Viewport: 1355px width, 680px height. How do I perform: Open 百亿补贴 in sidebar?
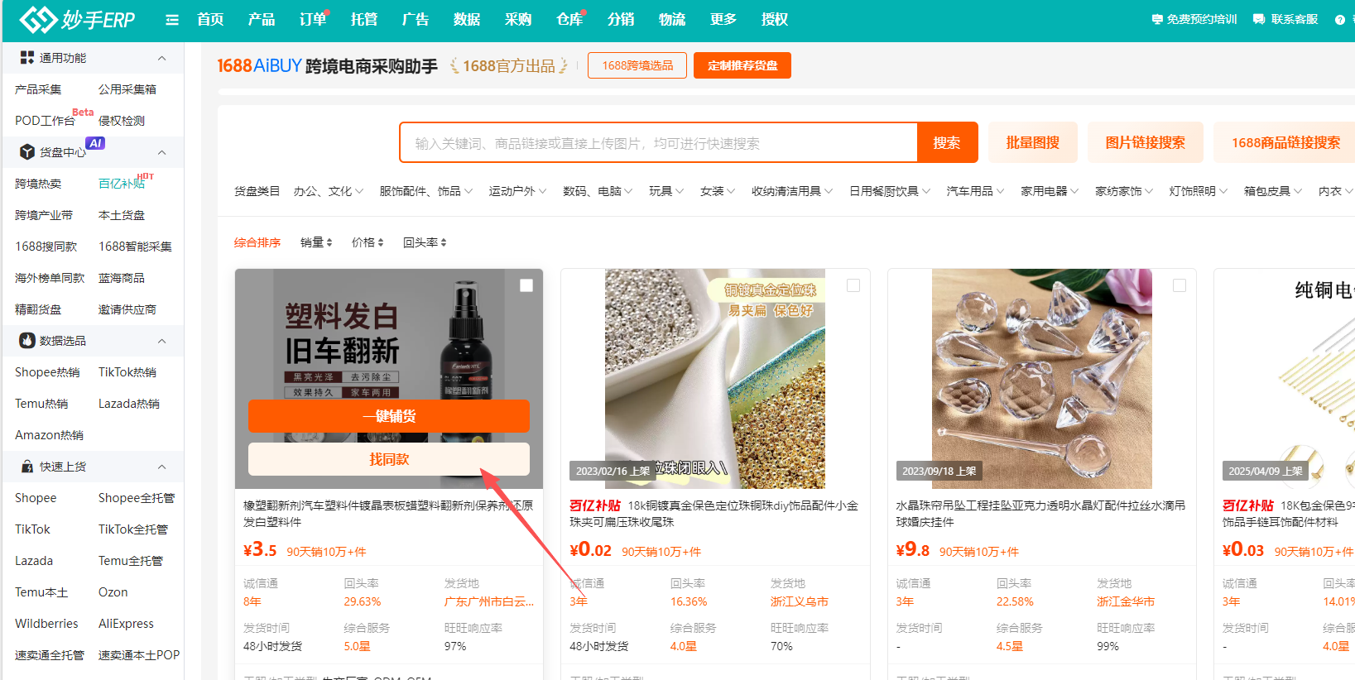(122, 184)
